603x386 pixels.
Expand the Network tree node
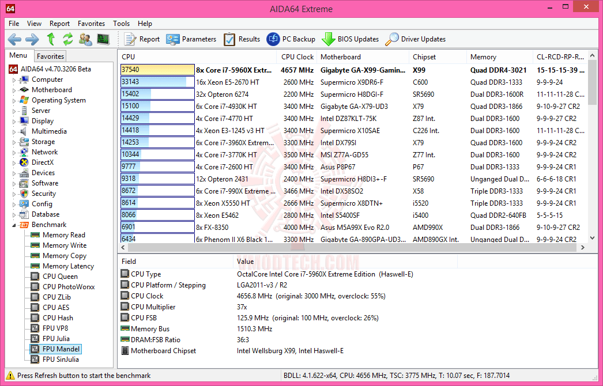click(14, 153)
